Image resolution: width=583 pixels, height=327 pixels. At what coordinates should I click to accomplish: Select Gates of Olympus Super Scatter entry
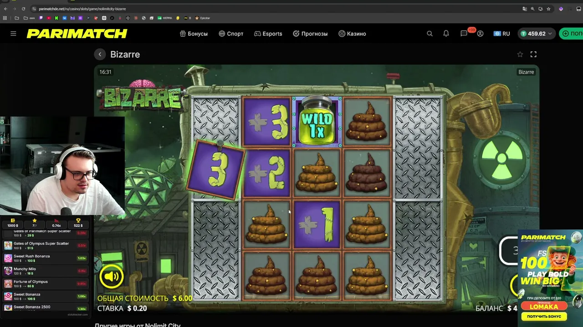pyautogui.click(x=45, y=245)
